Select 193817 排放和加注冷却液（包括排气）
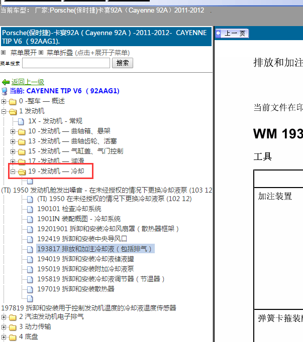303x342 pixels. pyautogui.click(x=95, y=249)
